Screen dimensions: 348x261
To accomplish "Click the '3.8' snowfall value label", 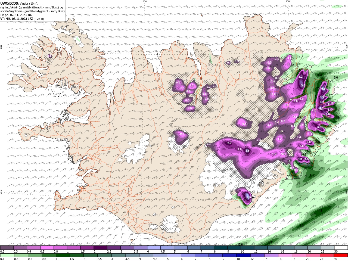I will point(303,85).
